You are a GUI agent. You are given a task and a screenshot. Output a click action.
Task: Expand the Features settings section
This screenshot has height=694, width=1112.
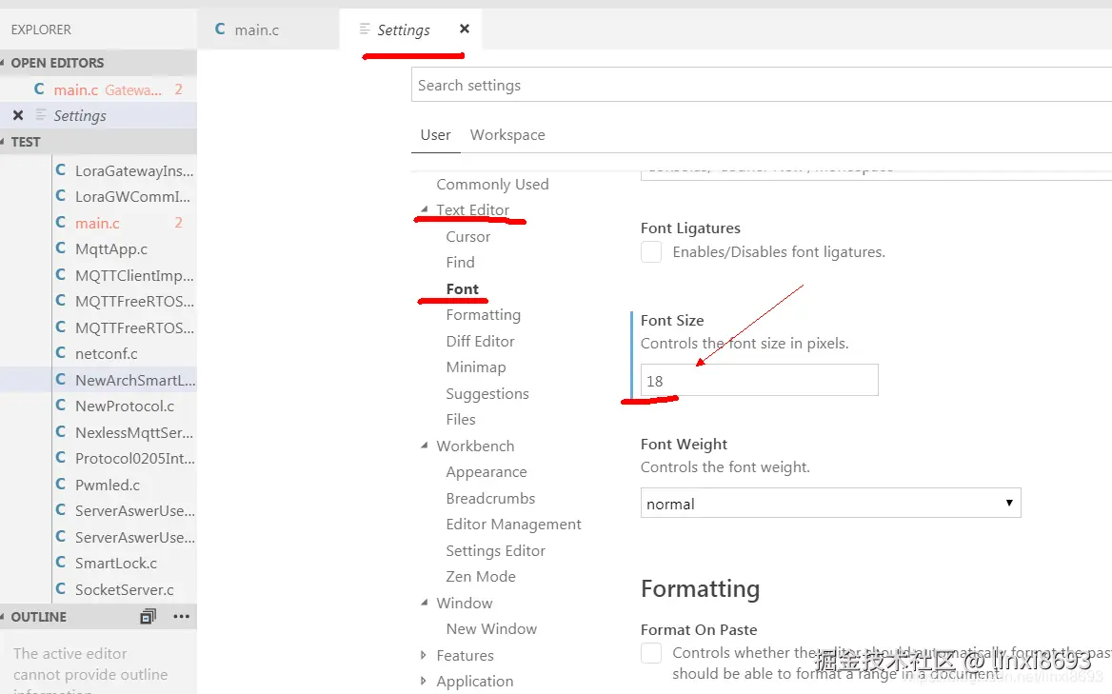[424, 655]
